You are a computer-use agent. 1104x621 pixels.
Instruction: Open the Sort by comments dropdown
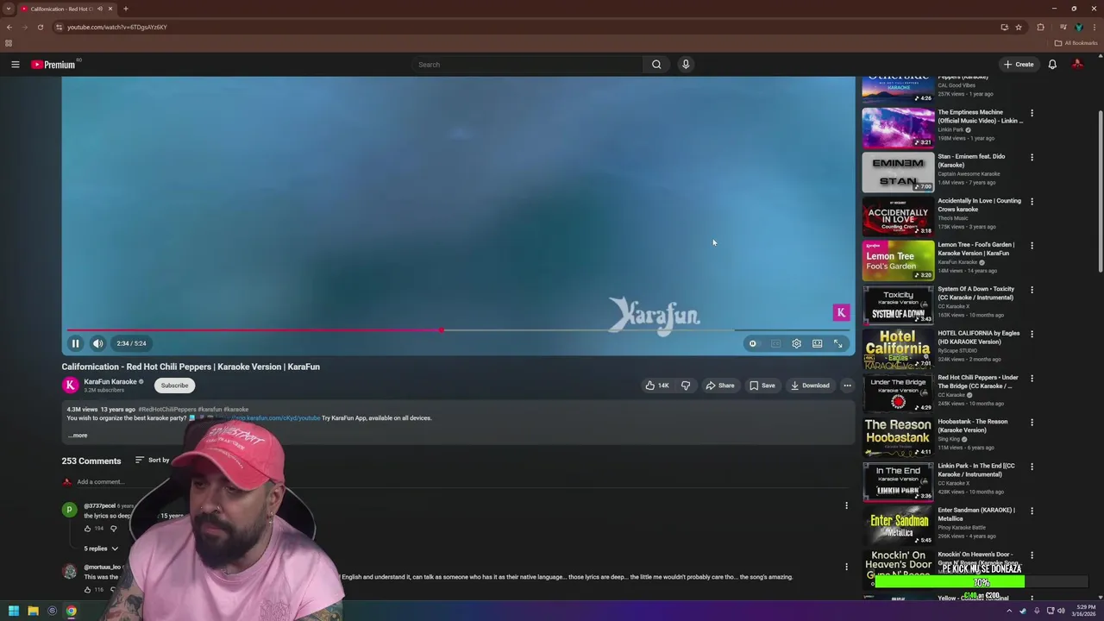click(153, 460)
